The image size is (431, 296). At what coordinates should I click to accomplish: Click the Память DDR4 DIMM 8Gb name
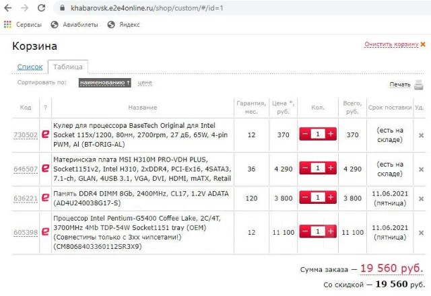[x=141, y=198]
